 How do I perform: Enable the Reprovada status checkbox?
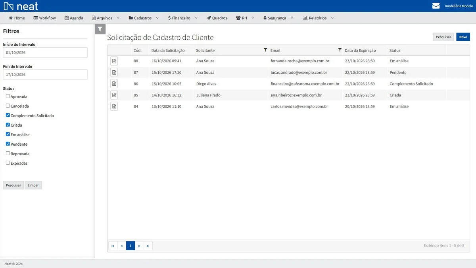pos(8,153)
